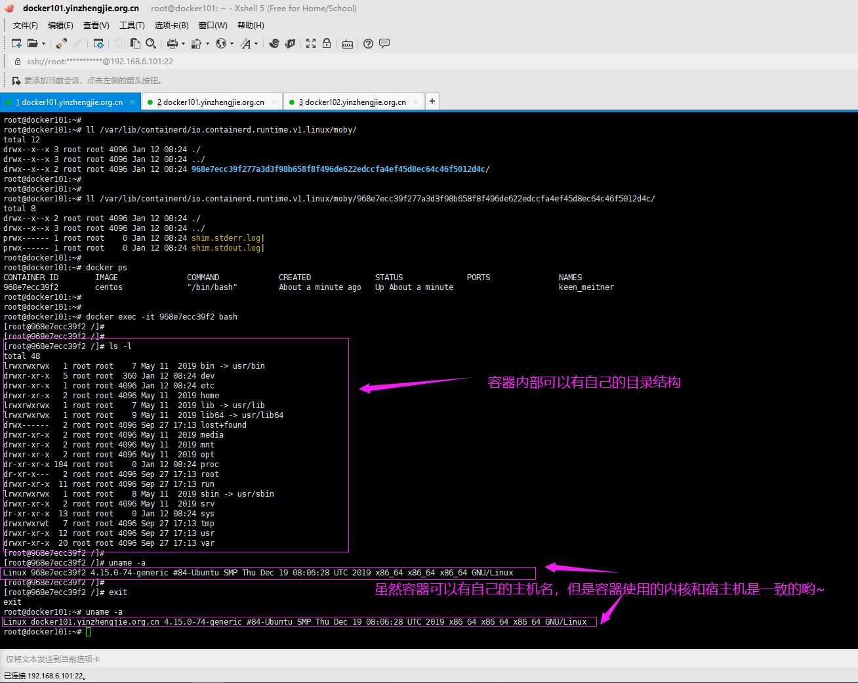Click the Reconnect plug icon
Screen dimensions: 858x683
point(61,43)
